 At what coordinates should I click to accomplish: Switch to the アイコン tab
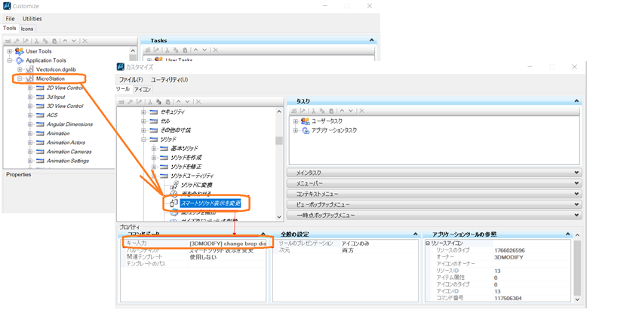pos(141,90)
